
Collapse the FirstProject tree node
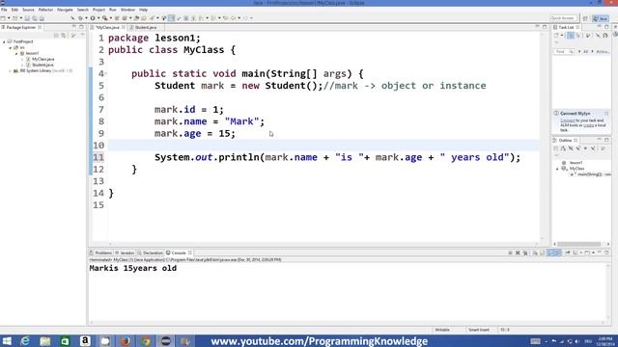(x=4, y=41)
